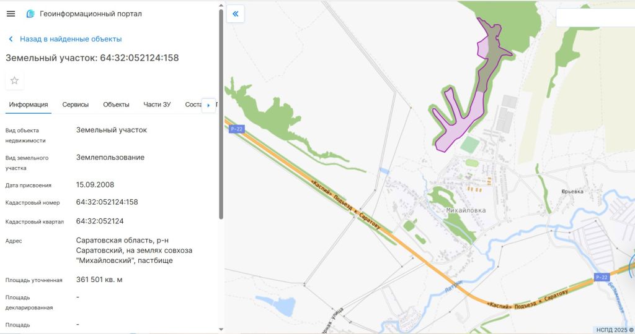Click scrollbar up arrow of info panel
The height and width of the screenshot is (334, 635).
[x=221, y=6]
